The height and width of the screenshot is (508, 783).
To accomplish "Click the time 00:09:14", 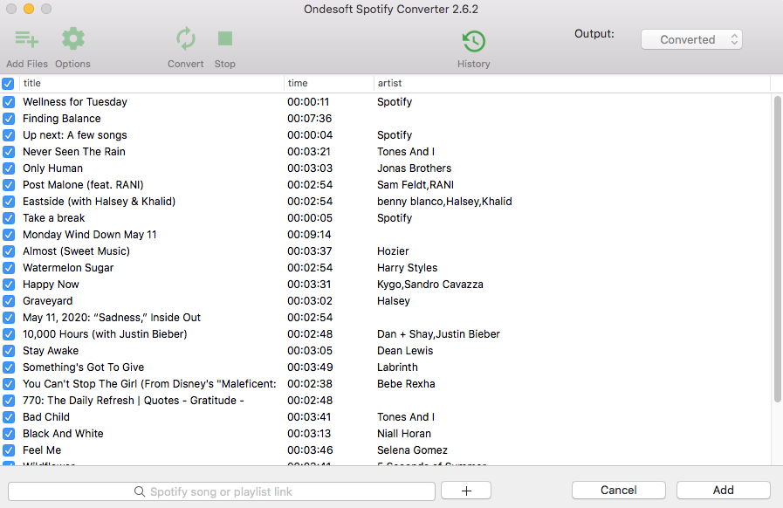I will (309, 234).
